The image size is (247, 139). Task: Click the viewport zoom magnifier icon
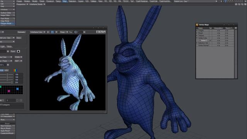242,4
